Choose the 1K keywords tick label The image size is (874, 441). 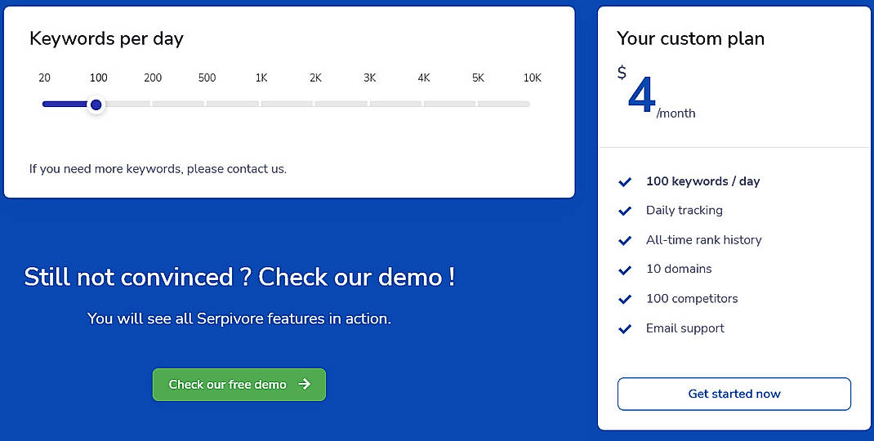[x=261, y=78]
